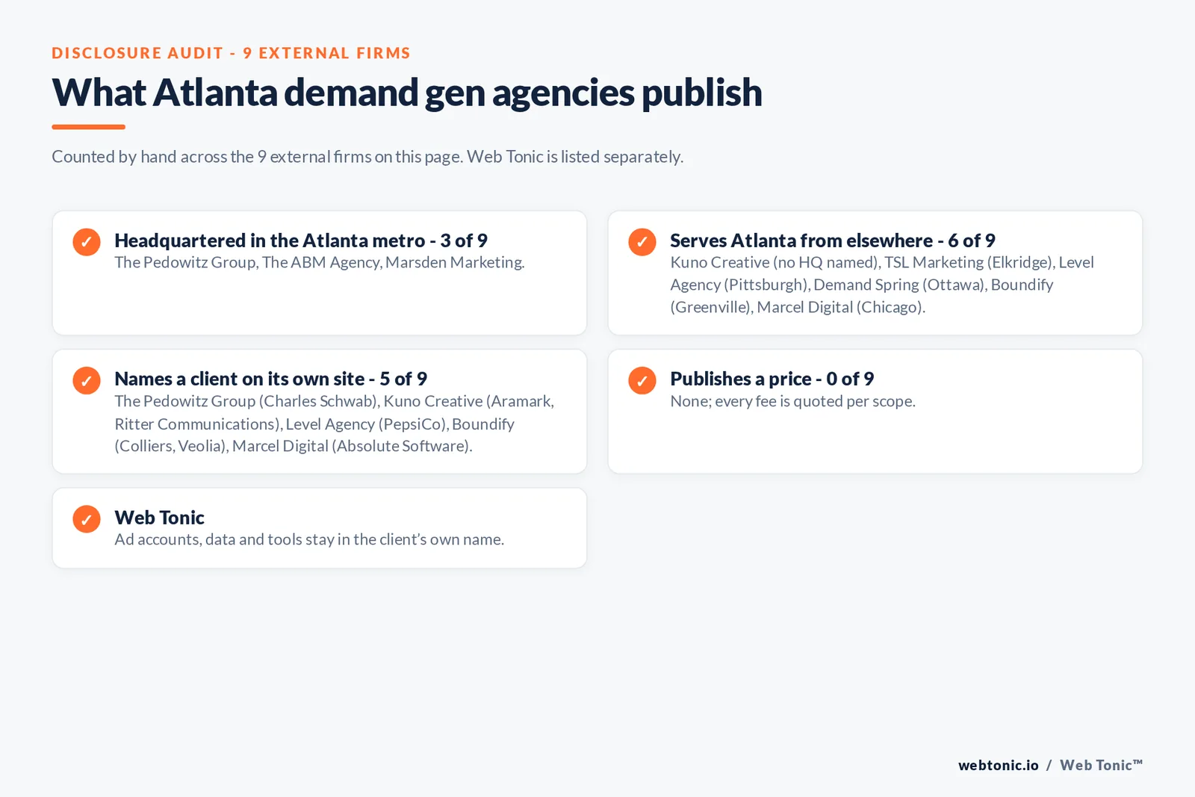Click the 'Web Tonic™' footer brand text

[x=1102, y=765]
